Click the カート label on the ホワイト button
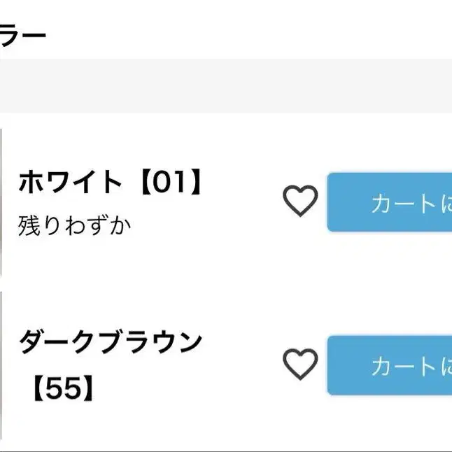The width and height of the screenshot is (452, 452). (x=404, y=203)
